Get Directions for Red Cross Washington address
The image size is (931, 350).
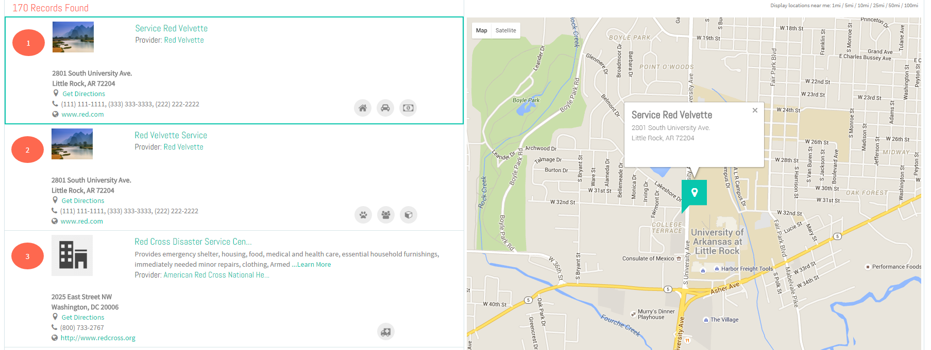click(82, 318)
